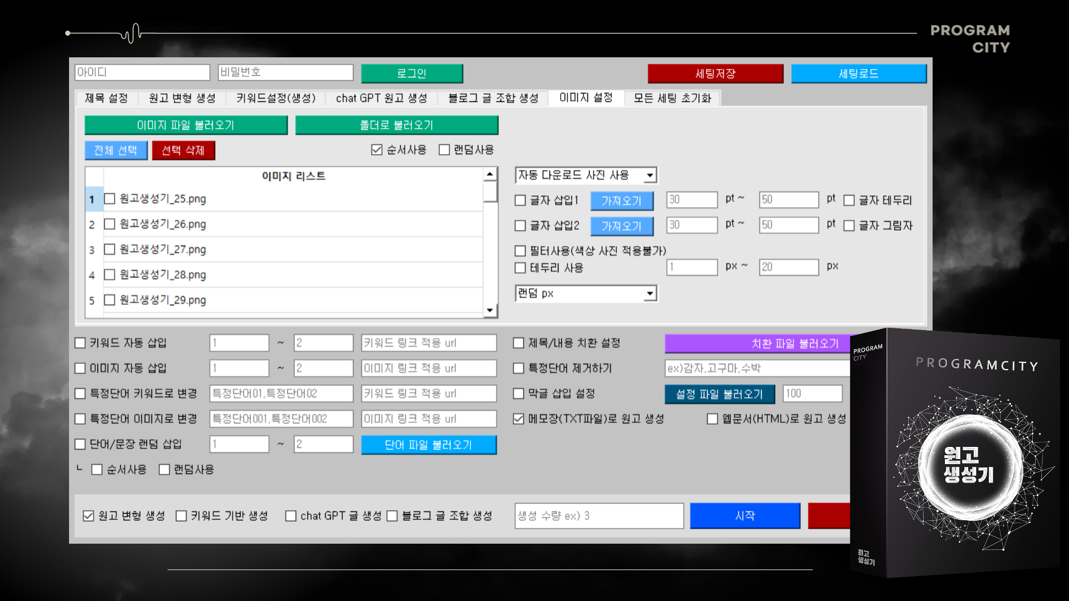The image size is (1069, 601).
Task: Check the 원고생성기_25.png row checkbox
Action: [x=110, y=199]
